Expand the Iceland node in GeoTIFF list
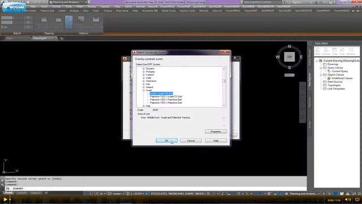Screen dimensions: 362x204 143,75
